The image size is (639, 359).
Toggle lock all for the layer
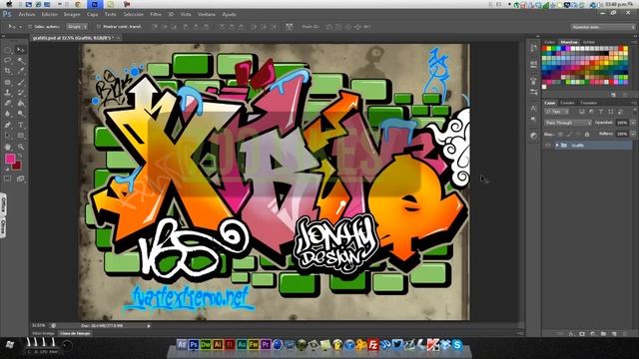(587, 134)
